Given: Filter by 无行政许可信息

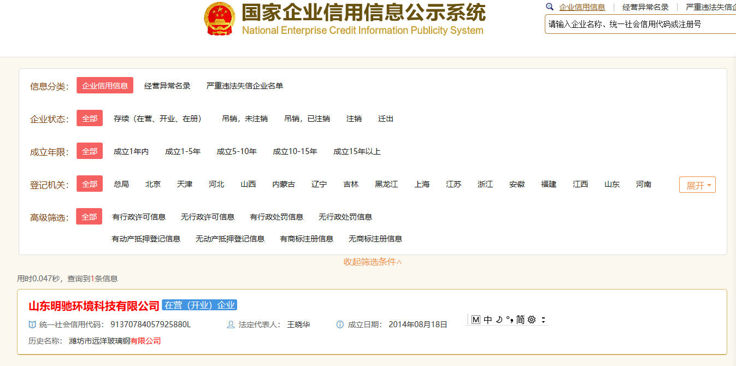Looking at the screenshot, I should (x=208, y=217).
